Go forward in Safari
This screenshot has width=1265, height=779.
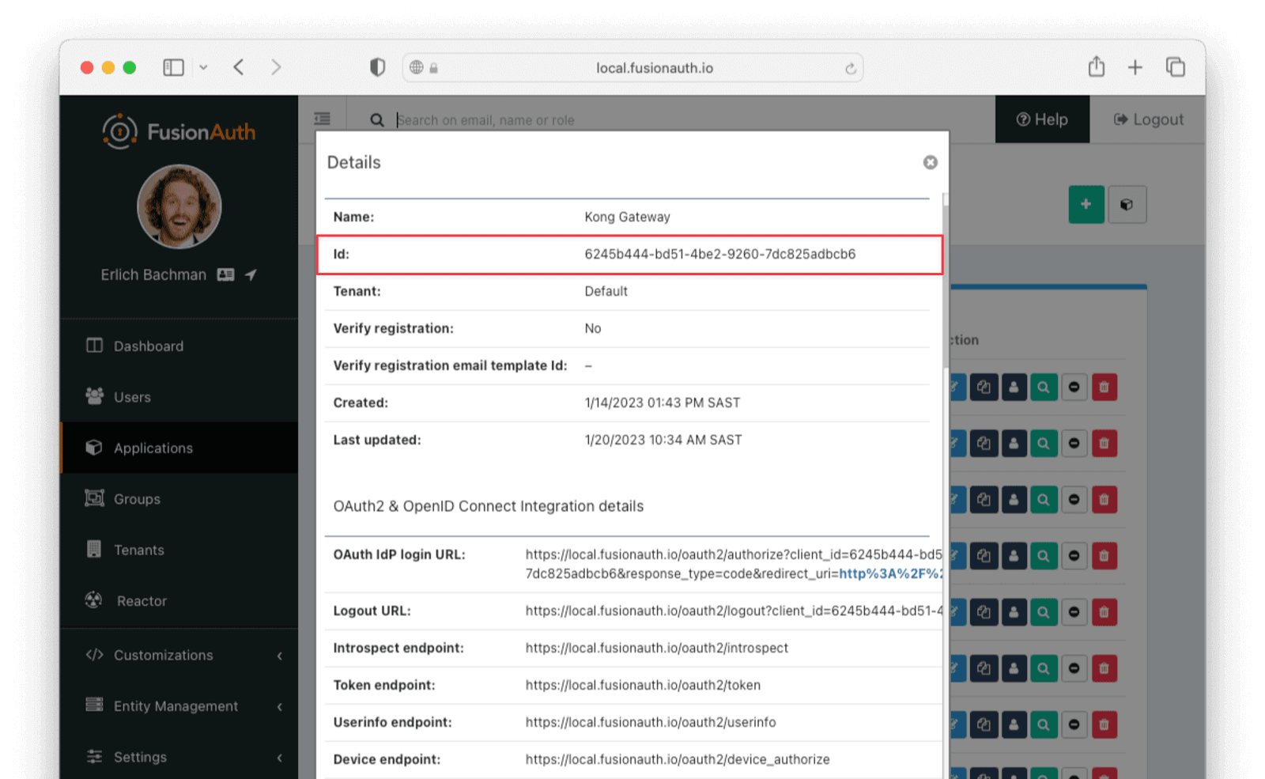pyautogui.click(x=276, y=67)
